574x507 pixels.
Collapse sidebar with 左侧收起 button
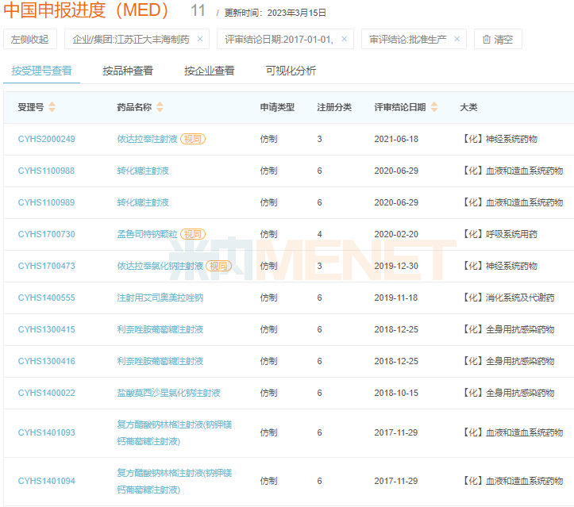click(30, 39)
